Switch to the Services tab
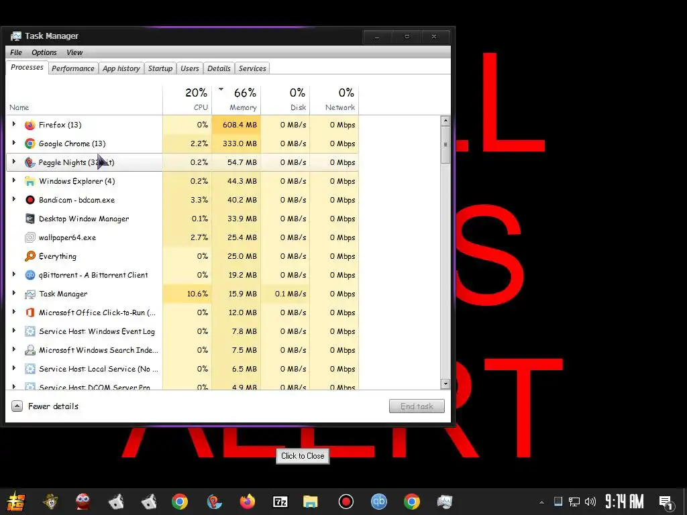This screenshot has height=515, width=687. (x=252, y=68)
